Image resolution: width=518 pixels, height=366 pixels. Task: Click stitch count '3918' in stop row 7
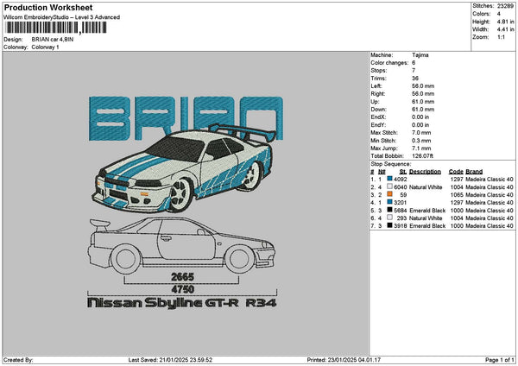(x=401, y=226)
